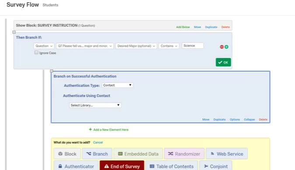Image resolution: width=295 pixels, height=170 pixels.
Task: Open the Select Library dropdown
Action: pyautogui.click(x=95, y=105)
